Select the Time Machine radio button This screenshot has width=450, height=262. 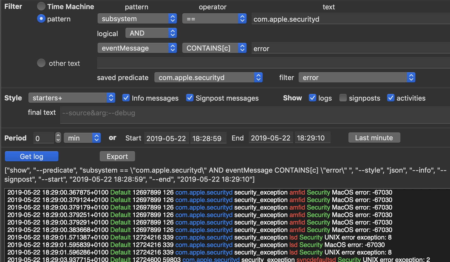pyautogui.click(x=41, y=6)
